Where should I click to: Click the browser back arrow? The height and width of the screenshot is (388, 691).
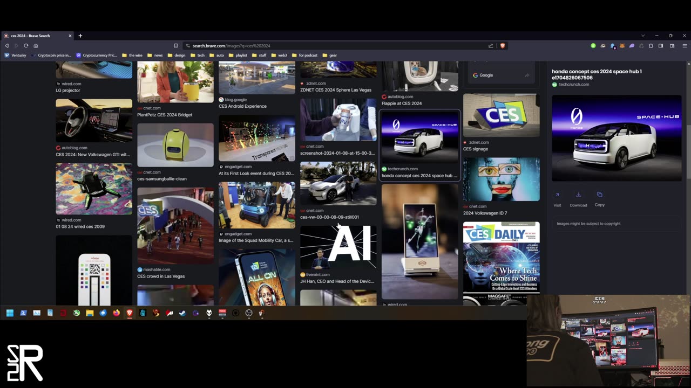(x=6, y=46)
